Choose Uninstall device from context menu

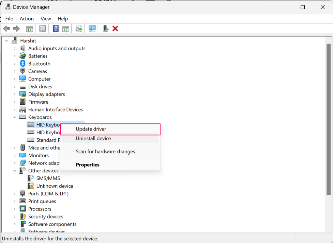[93, 138]
